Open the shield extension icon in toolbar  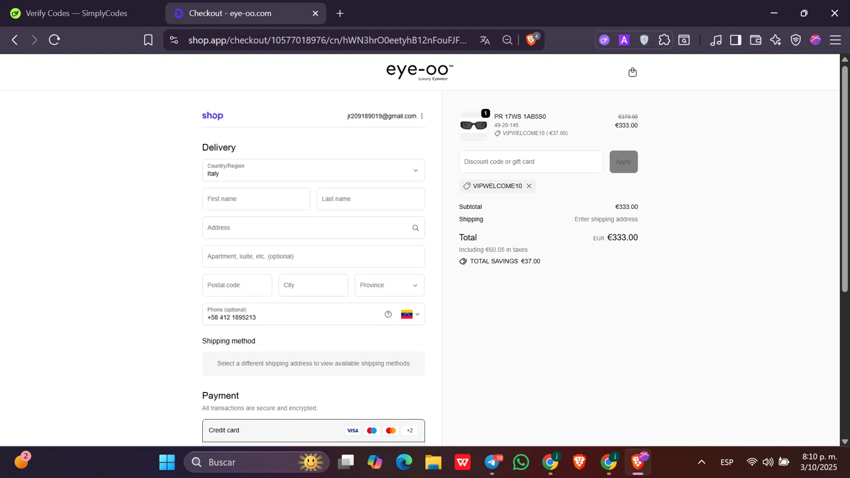tap(644, 40)
